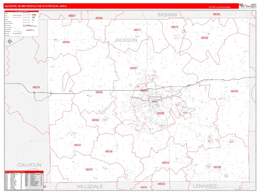Click ZIP code 49230 label
Screen dimensions: 260x195
217,167
